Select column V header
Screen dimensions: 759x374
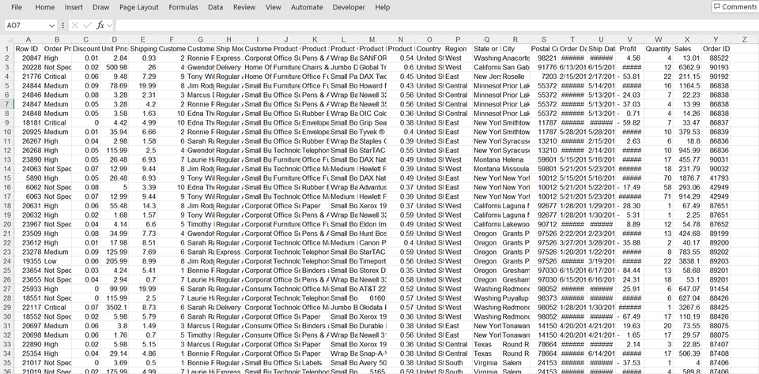[630, 39]
